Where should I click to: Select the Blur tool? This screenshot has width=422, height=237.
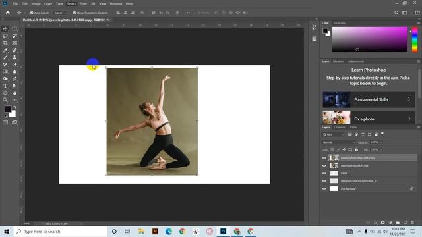[15, 72]
